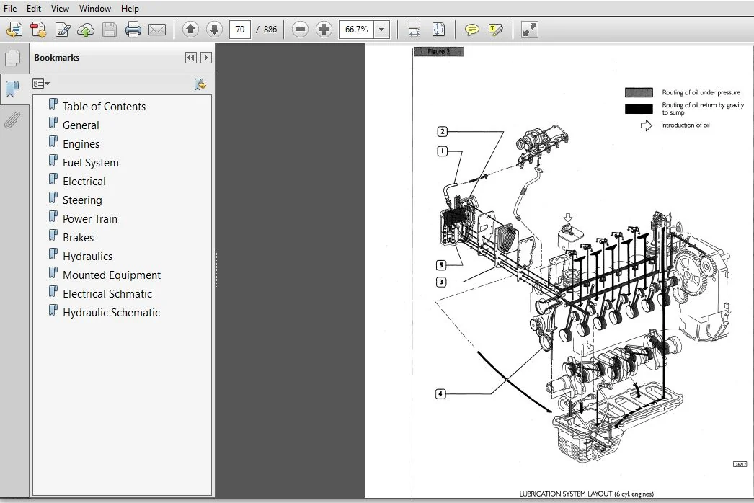Viewport: 754px width, 503px height.
Task: Click the new bookmark icon
Action: (x=200, y=84)
